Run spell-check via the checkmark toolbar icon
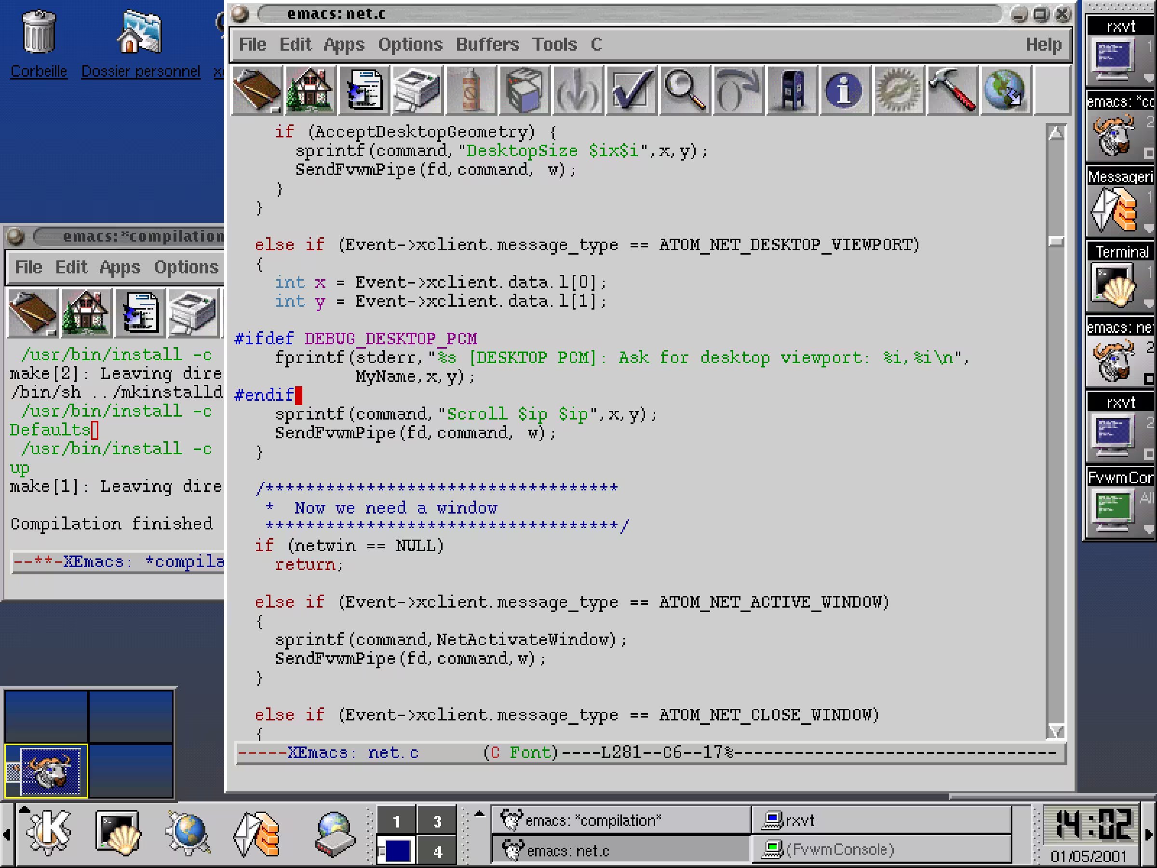This screenshot has height=868, width=1157. click(x=631, y=90)
